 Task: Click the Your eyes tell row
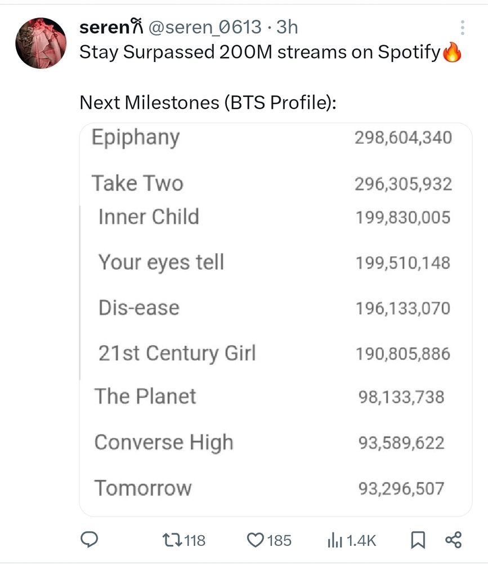click(274, 263)
